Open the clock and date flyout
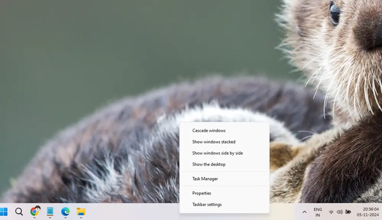 (x=370, y=212)
